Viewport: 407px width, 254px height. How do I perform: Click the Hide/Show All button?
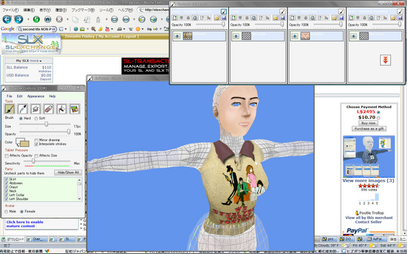(x=68, y=172)
